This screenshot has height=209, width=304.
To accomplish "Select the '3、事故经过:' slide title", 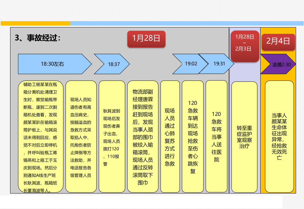I will [x=38, y=38].
